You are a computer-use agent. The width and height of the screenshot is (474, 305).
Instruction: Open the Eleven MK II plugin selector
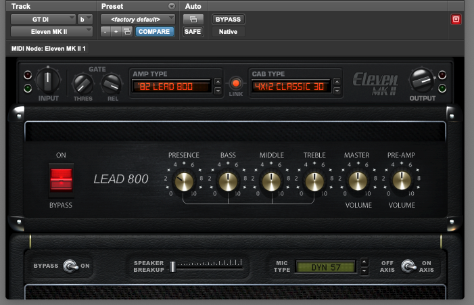[51, 31]
